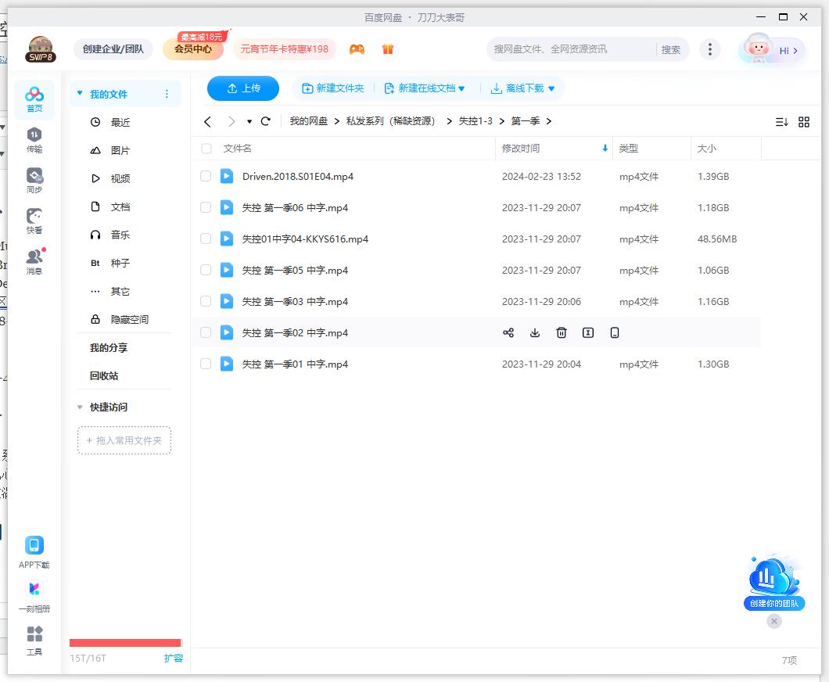Viewport: 829px width, 682px height.
Task: Check the box beside 失控 第一季06 中字.mp4
Action: coord(205,207)
